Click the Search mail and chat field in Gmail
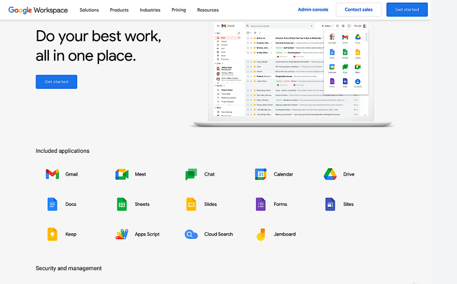 (274, 26)
